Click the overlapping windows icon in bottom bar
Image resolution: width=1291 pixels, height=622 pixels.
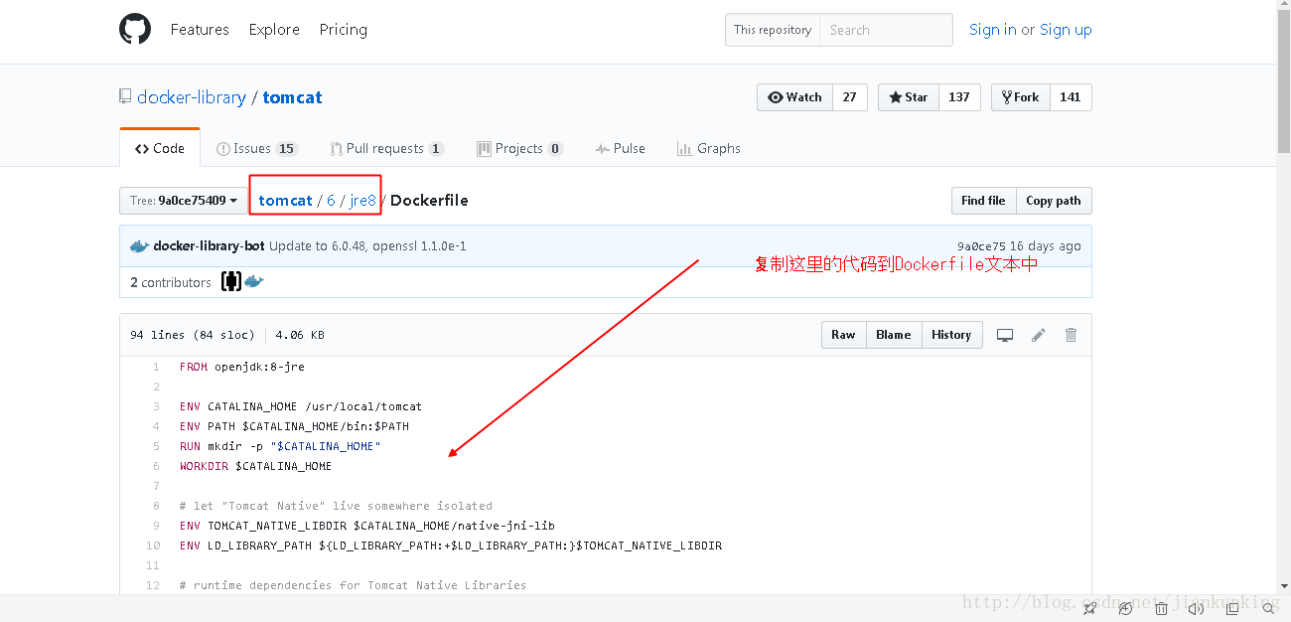click(x=1232, y=608)
